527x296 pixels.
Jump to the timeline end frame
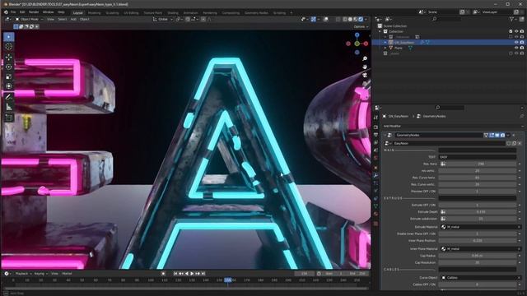tap(203, 274)
